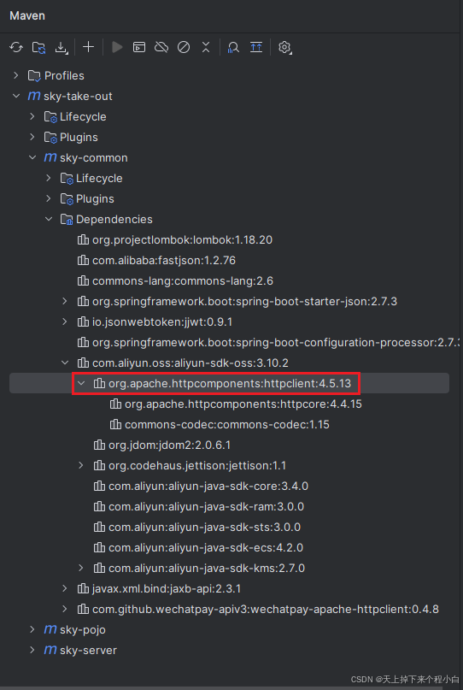This screenshot has height=690, width=463.
Task: Expand spring-boot-starter-json dependency
Action: tap(65, 302)
